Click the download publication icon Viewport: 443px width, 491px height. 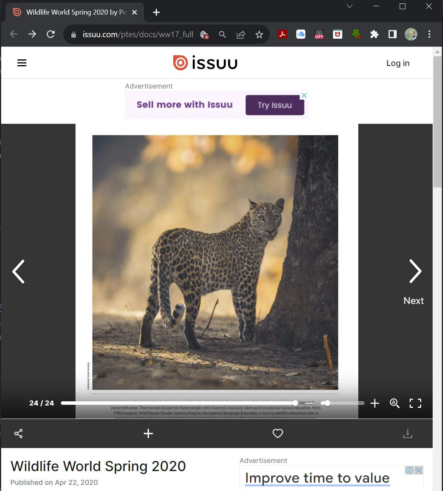tap(408, 434)
